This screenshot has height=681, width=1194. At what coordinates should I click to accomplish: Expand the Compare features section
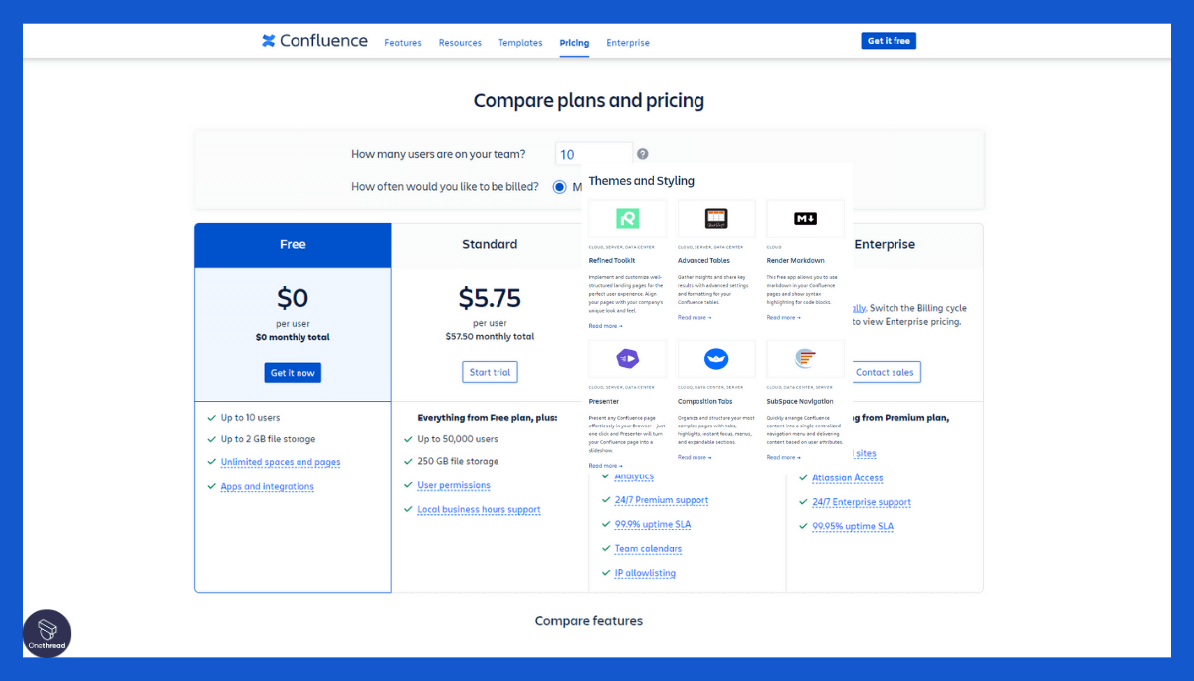[x=588, y=620]
